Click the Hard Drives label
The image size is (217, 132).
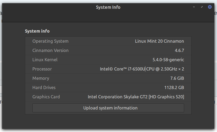44,87
